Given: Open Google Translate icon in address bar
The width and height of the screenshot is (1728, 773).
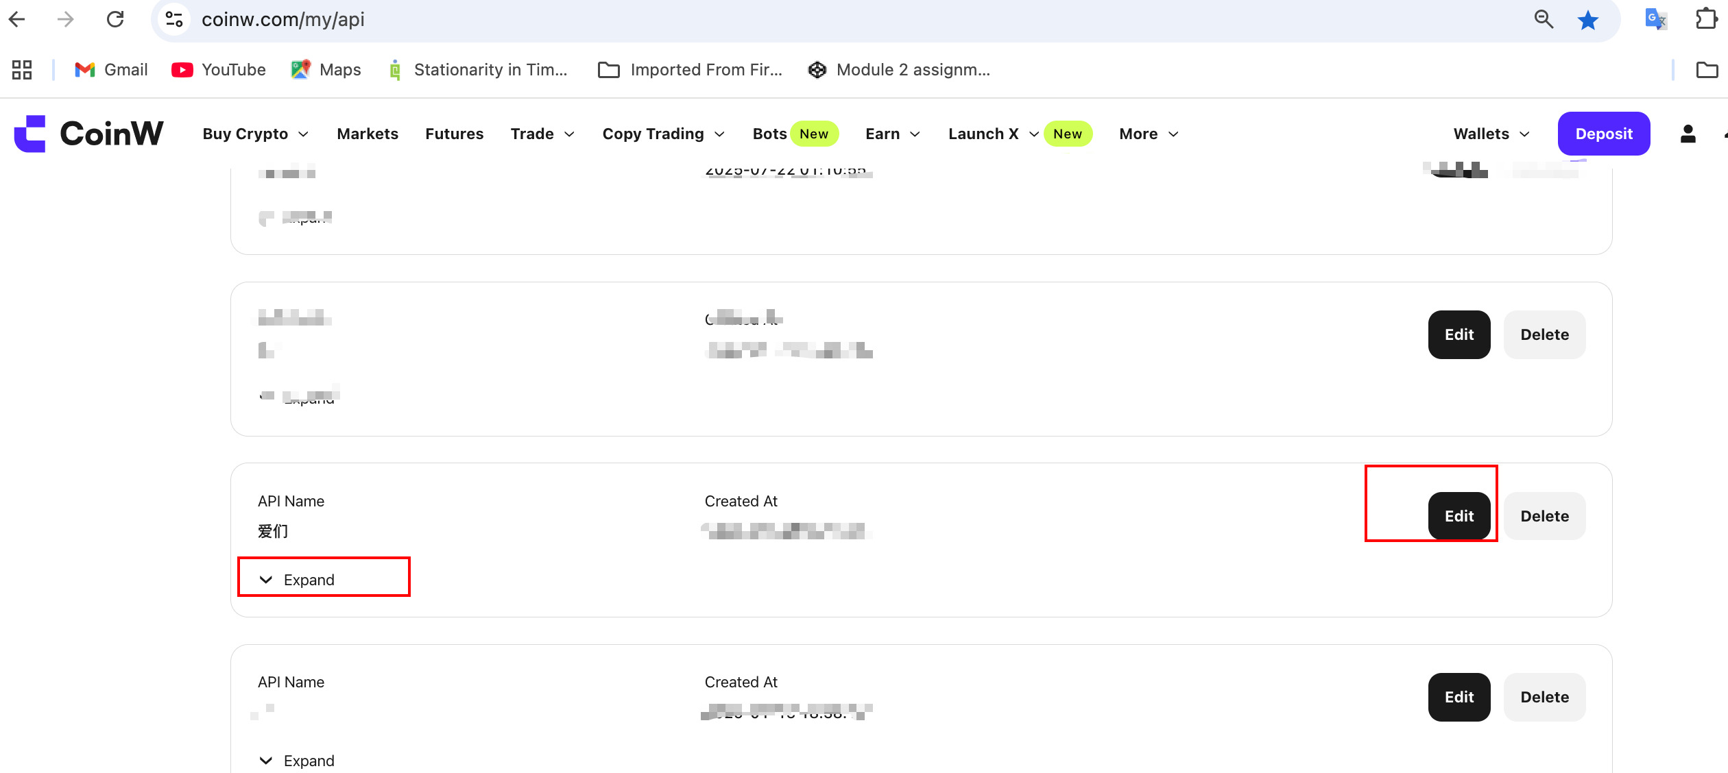Looking at the screenshot, I should [x=1655, y=19].
